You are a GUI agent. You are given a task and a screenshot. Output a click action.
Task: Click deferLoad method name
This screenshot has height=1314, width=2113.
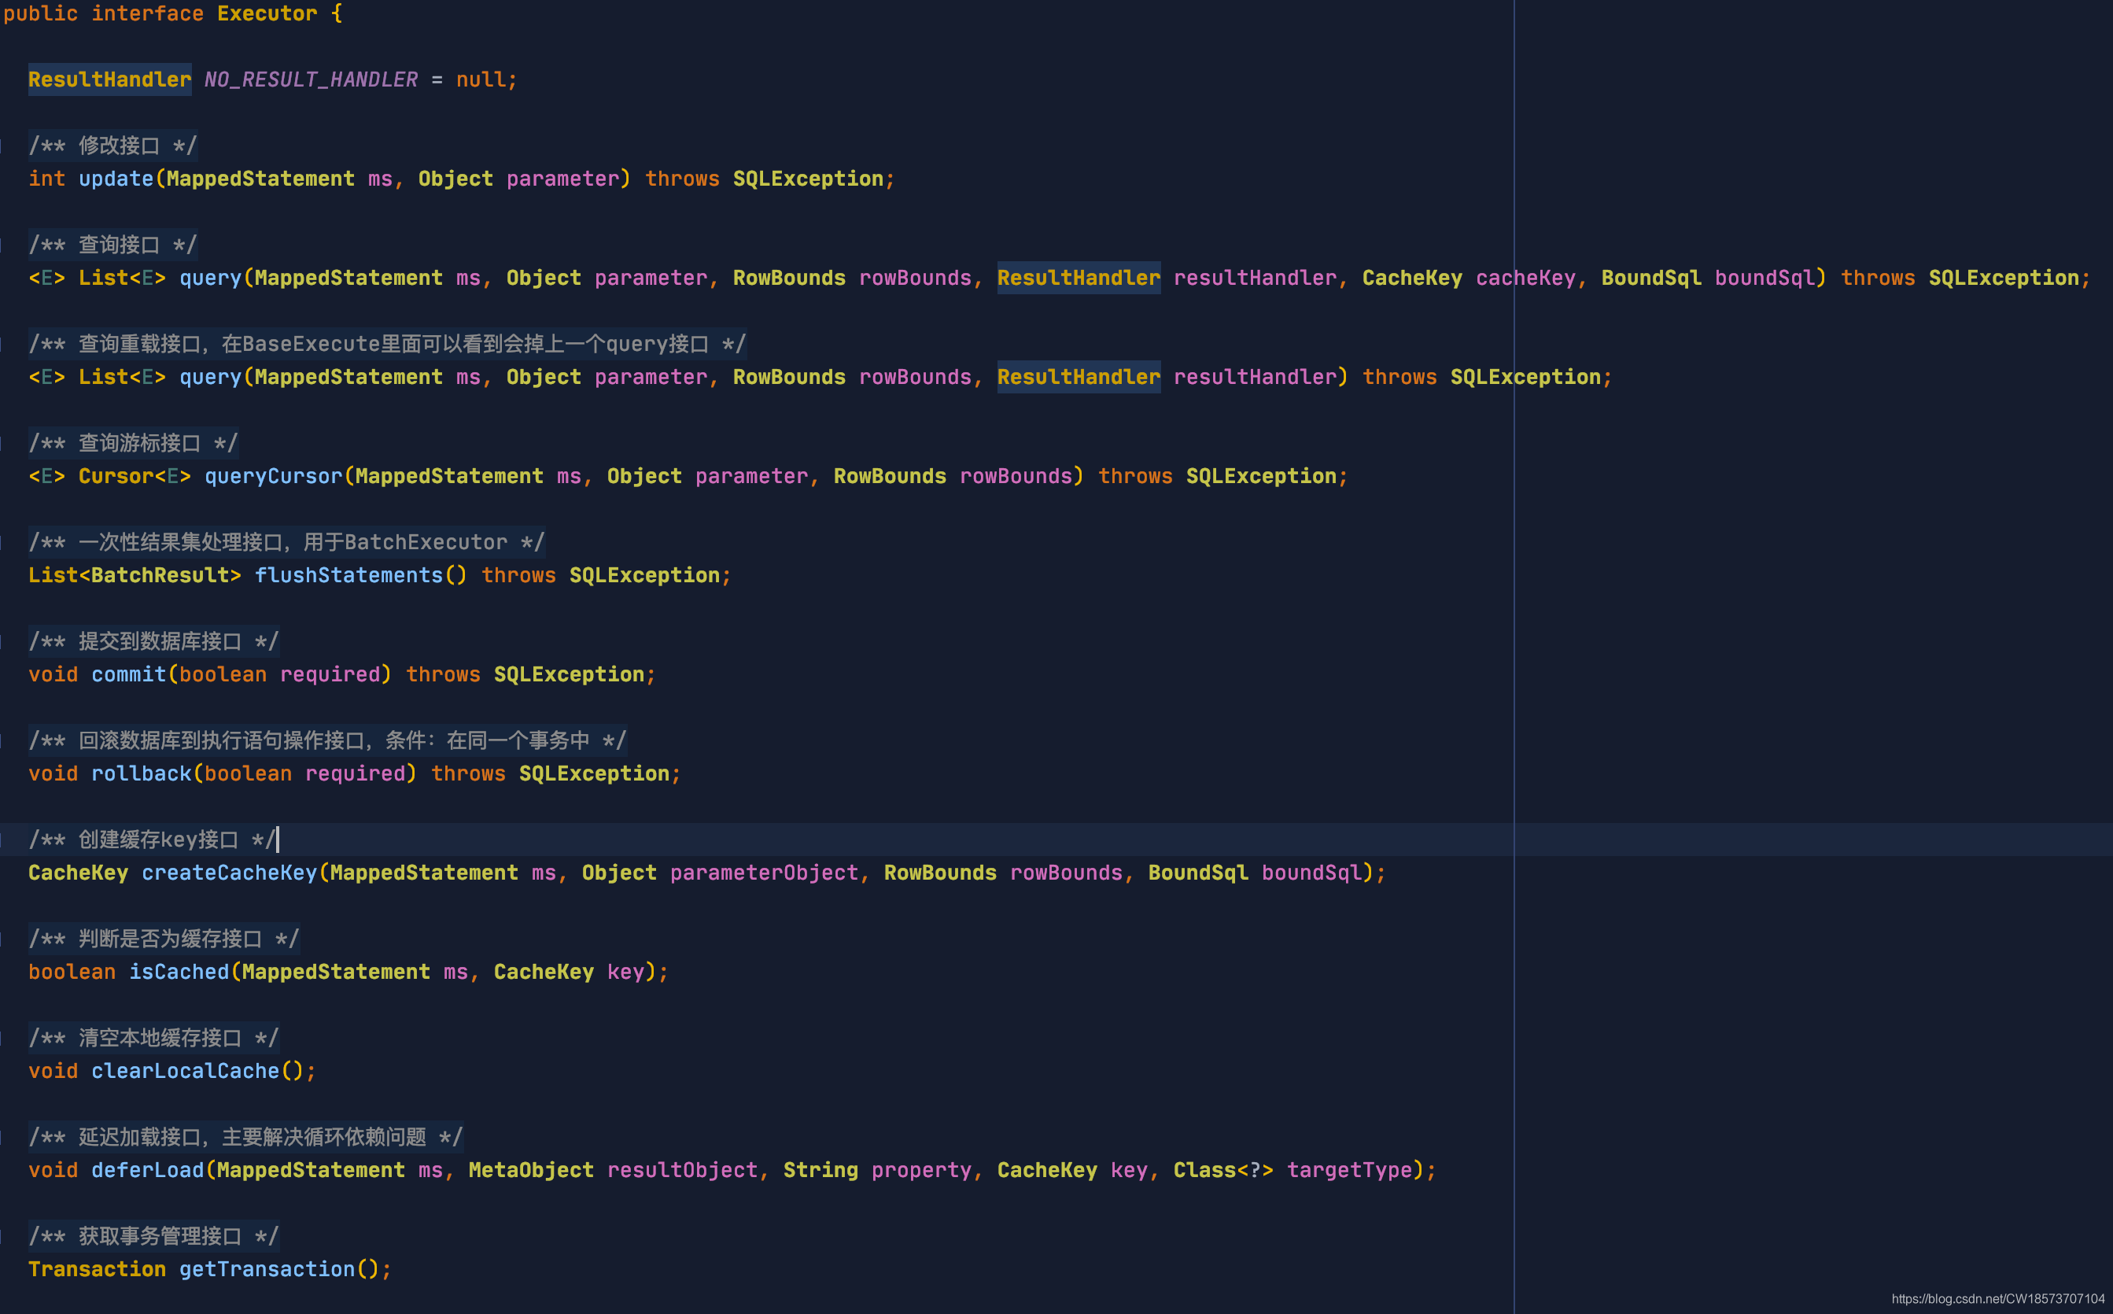point(148,1170)
